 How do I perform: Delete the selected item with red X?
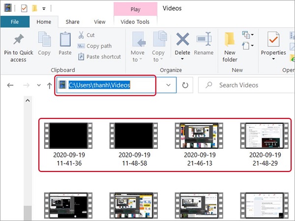(x=182, y=40)
